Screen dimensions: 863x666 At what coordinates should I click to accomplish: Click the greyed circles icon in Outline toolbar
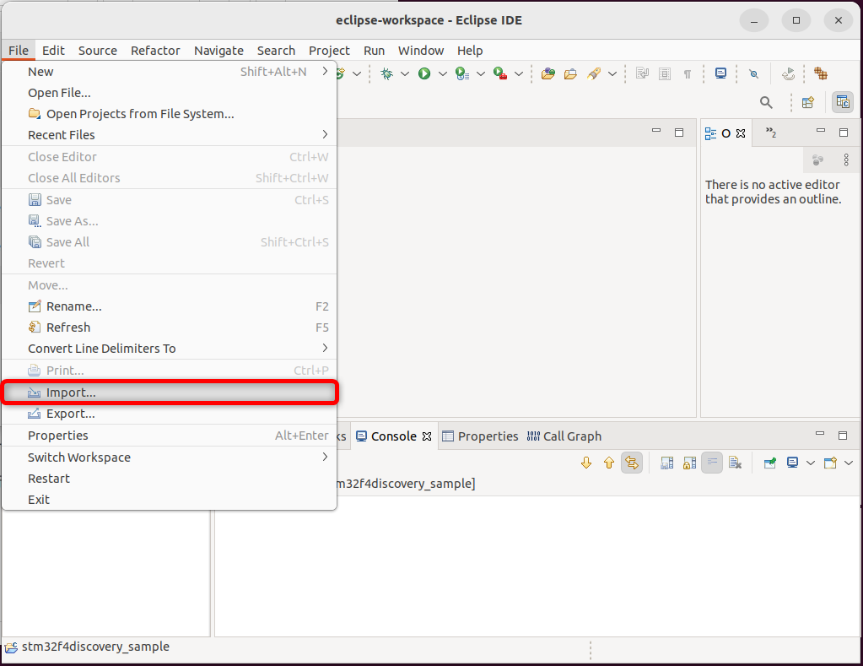click(x=817, y=160)
